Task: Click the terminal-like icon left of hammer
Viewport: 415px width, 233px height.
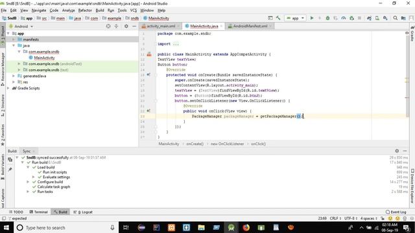Action: (270, 18)
